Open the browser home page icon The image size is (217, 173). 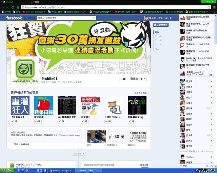coord(18,7)
